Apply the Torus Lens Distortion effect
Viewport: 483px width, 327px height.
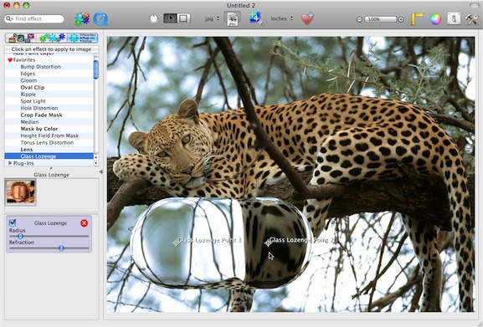coord(49,142)
